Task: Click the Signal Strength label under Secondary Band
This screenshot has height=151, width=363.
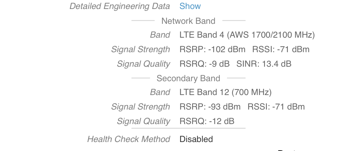Action: 141,107
